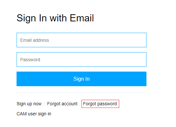This screenshot has width=176, height=127.
Task: Switch to CAM user sign in
Action: coord(34,114)
